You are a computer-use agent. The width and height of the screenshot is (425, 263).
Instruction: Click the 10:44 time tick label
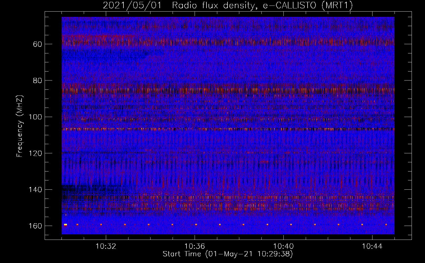coord(372,246)
